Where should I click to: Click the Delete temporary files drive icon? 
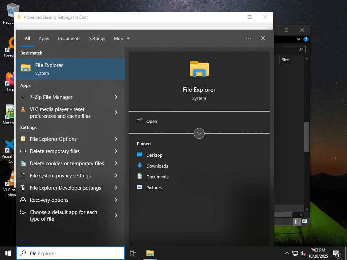point(23,151)
